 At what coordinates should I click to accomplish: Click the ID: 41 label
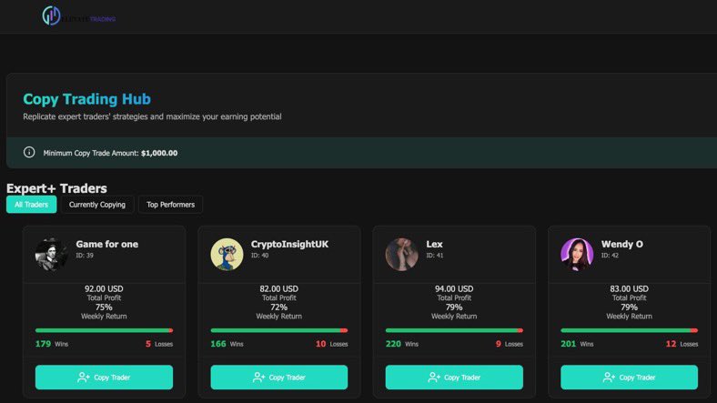[x=435, y=256]
